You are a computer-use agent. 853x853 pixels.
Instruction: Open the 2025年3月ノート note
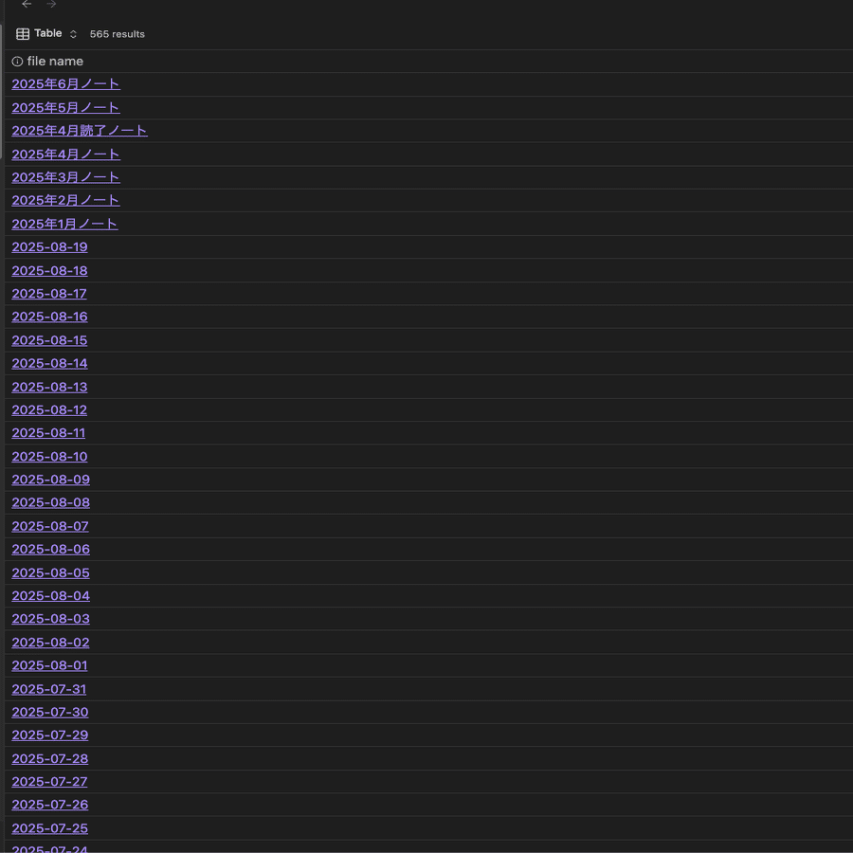point(65,177)
